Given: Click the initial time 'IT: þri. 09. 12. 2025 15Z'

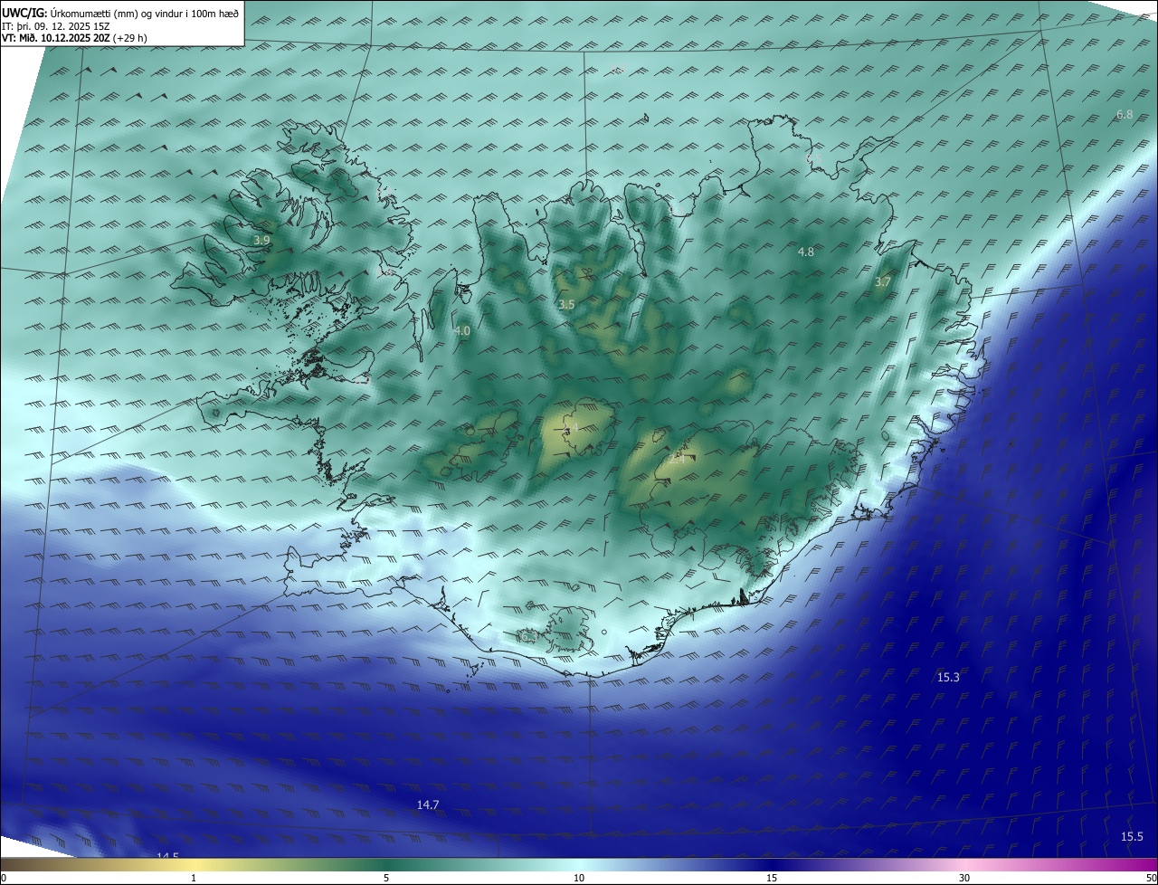Looking at the screenshot, I should [56, 26].
